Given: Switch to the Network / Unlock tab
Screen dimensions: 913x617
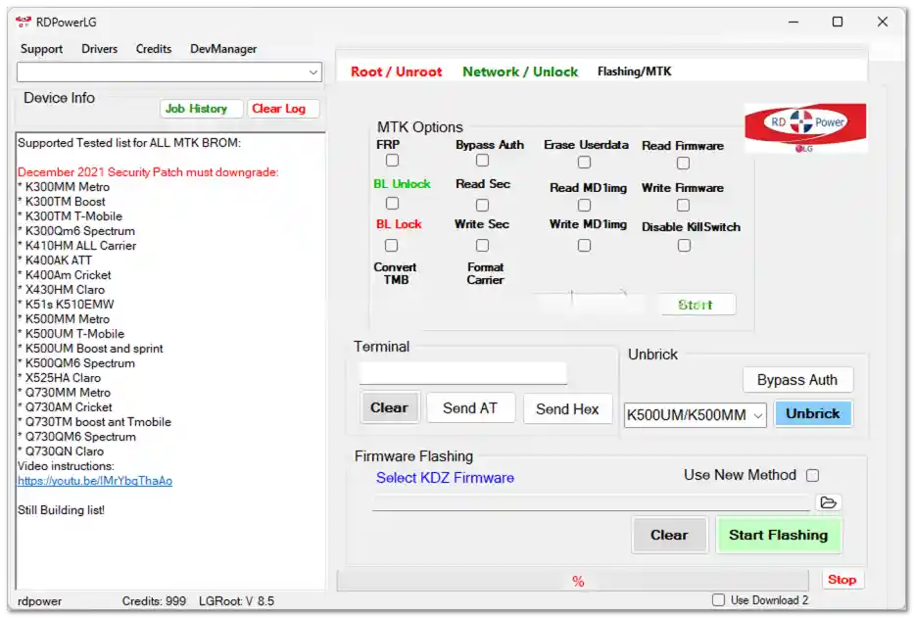Looking at the screenshot, I should pyautogui.click(x=520, y=71).
